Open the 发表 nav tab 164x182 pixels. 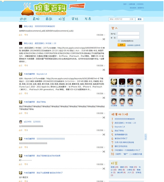[x=88, y=19]
